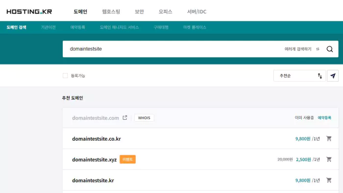
Task: Click domaintestsite.co.kr domain name
Action: [97, 139]
